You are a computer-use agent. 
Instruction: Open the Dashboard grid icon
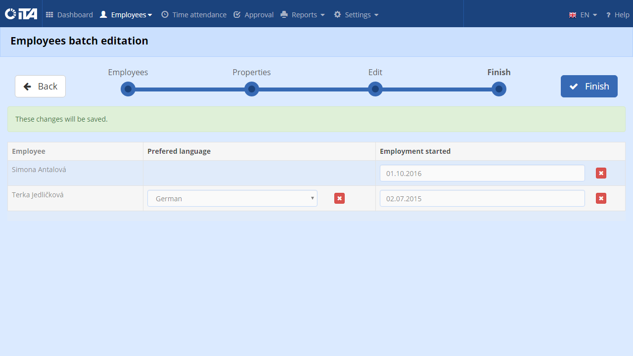coord(49,15)
